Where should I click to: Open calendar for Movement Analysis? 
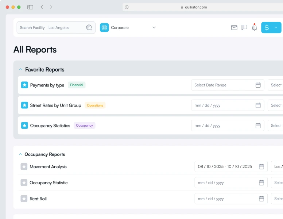click(261, 166)
